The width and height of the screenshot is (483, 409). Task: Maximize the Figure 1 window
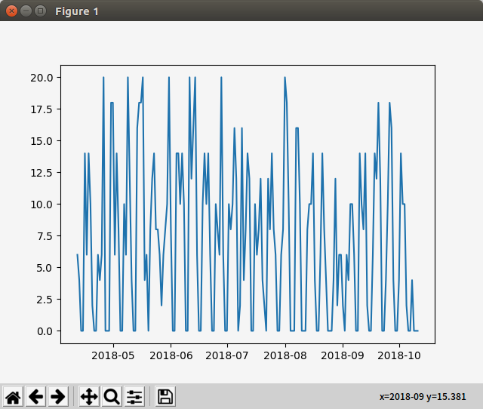[x=40, y=11]
